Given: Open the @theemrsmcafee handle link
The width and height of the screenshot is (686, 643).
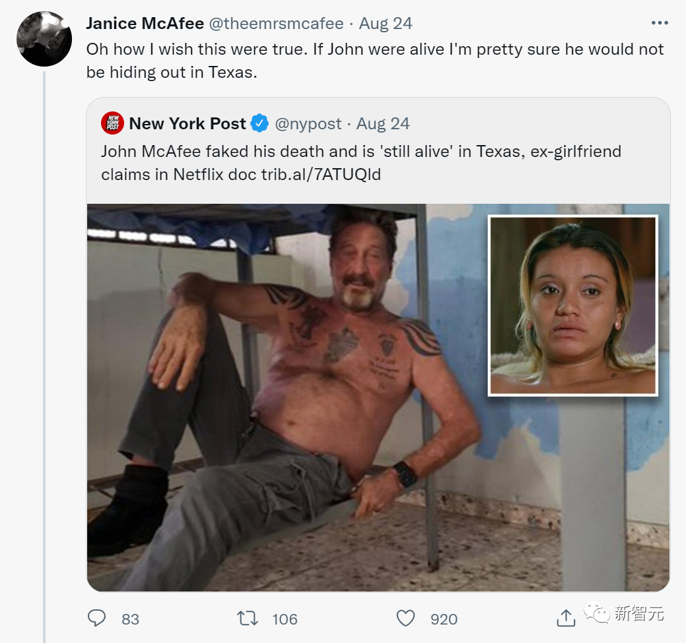Looking at the screenshot, I should pyautogui.click(x=277, y=24).
